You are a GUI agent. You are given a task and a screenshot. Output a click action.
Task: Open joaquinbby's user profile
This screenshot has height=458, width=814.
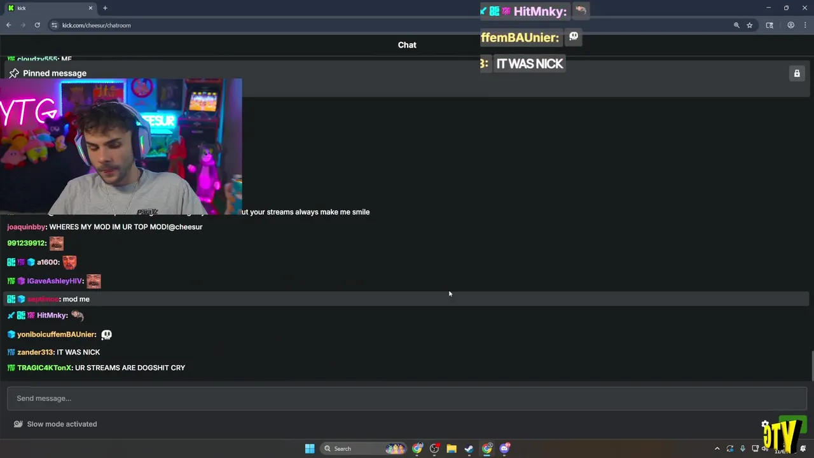tap(26, 227)
